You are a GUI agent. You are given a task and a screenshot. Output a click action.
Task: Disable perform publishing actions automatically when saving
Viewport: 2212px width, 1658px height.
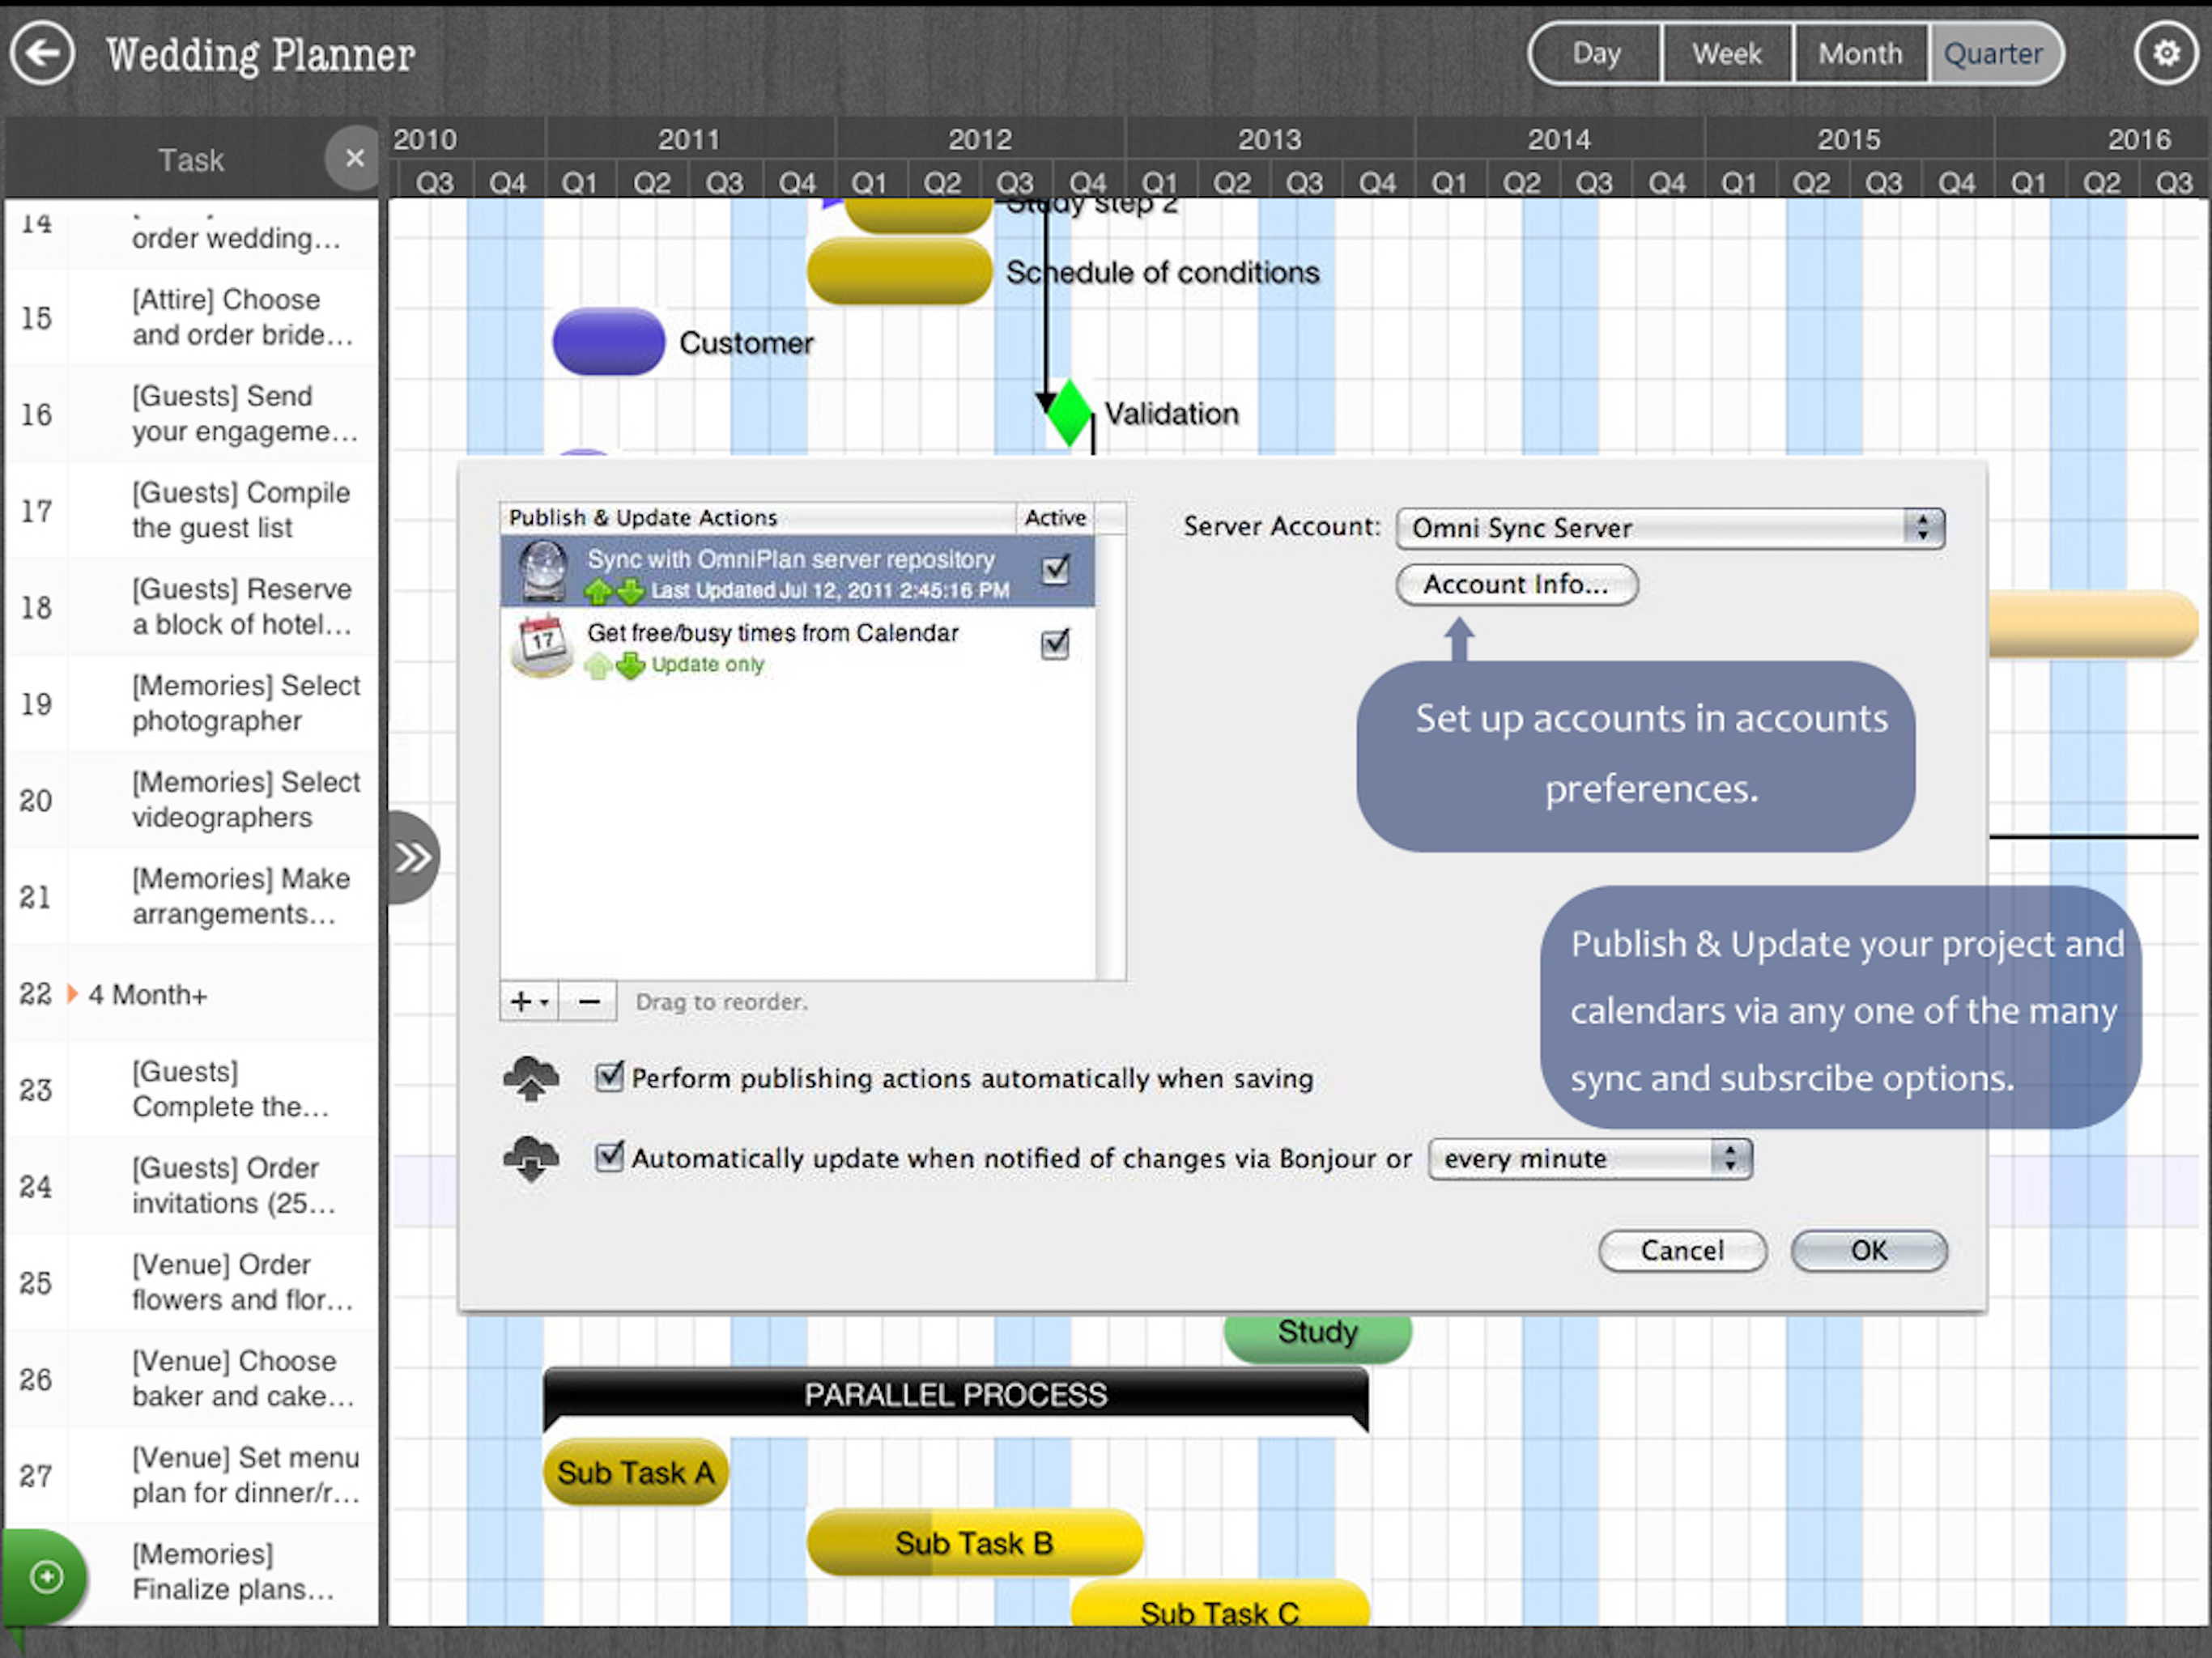(609, 1077)
